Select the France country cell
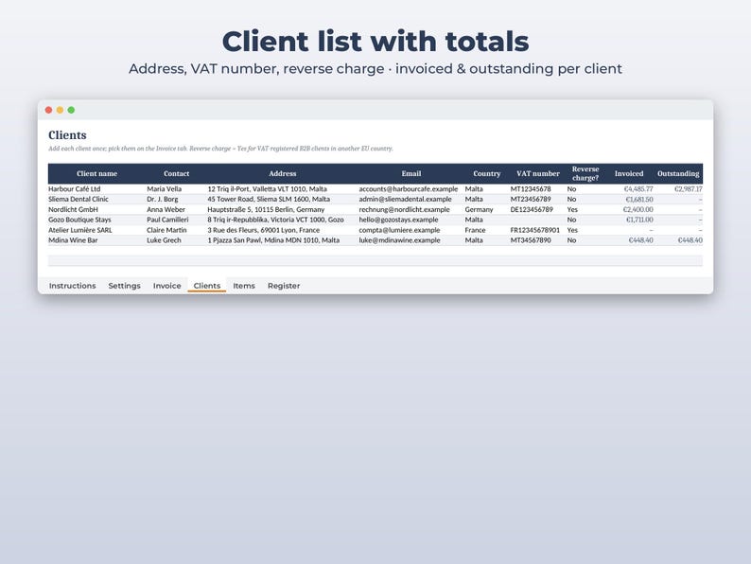The image size is (751, 564). 475,230
